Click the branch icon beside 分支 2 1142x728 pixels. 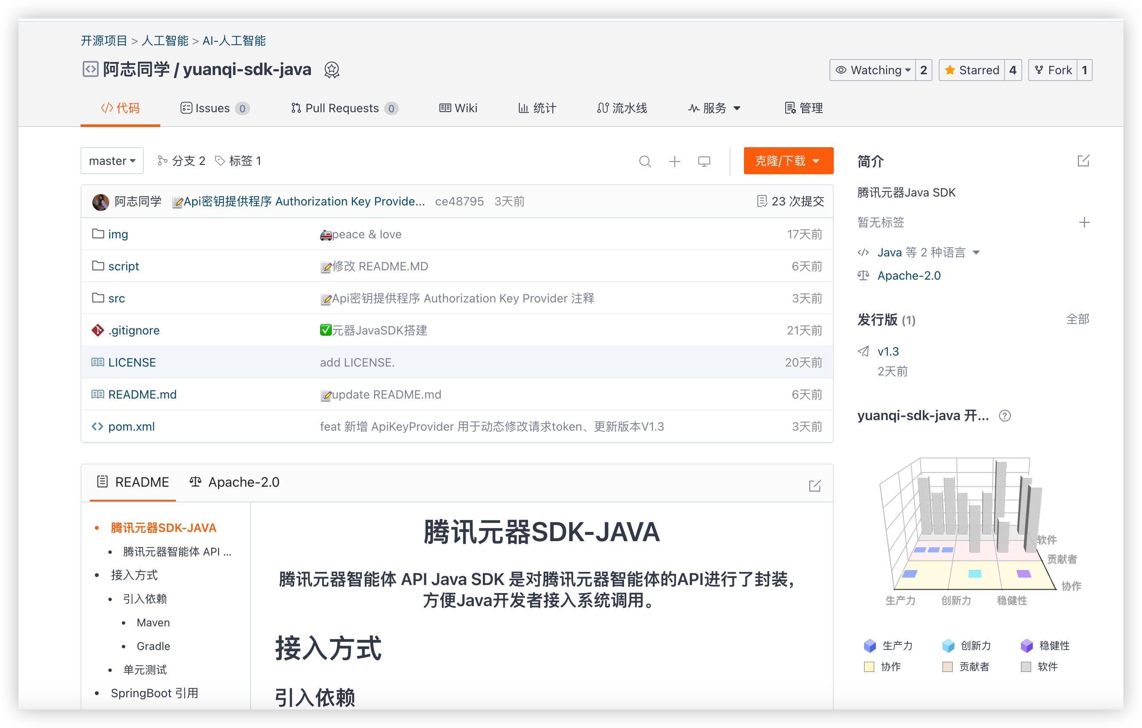[162, 161]
